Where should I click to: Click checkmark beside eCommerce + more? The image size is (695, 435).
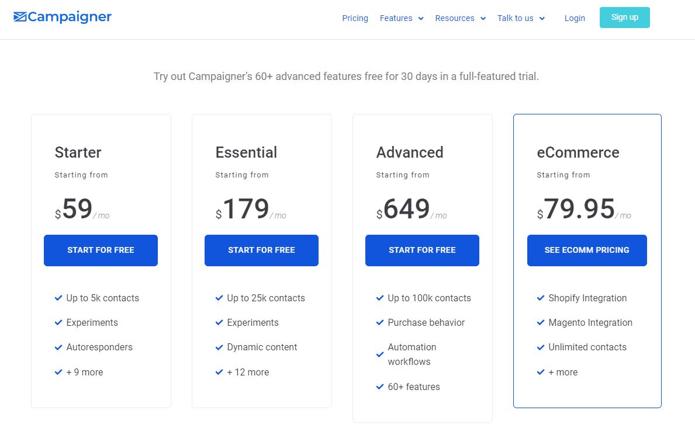[x=540, y=372]
